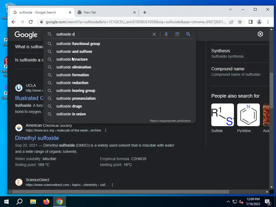Image resolution: width=276 pixels, height=207 pixels.
Task: Click the scroll right arrow
Action: (x=267, y=192)
